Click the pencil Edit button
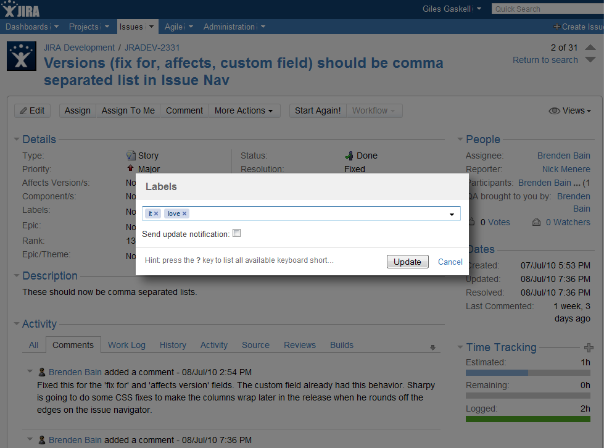Screen dimensions: 604x448 [32, 110]
